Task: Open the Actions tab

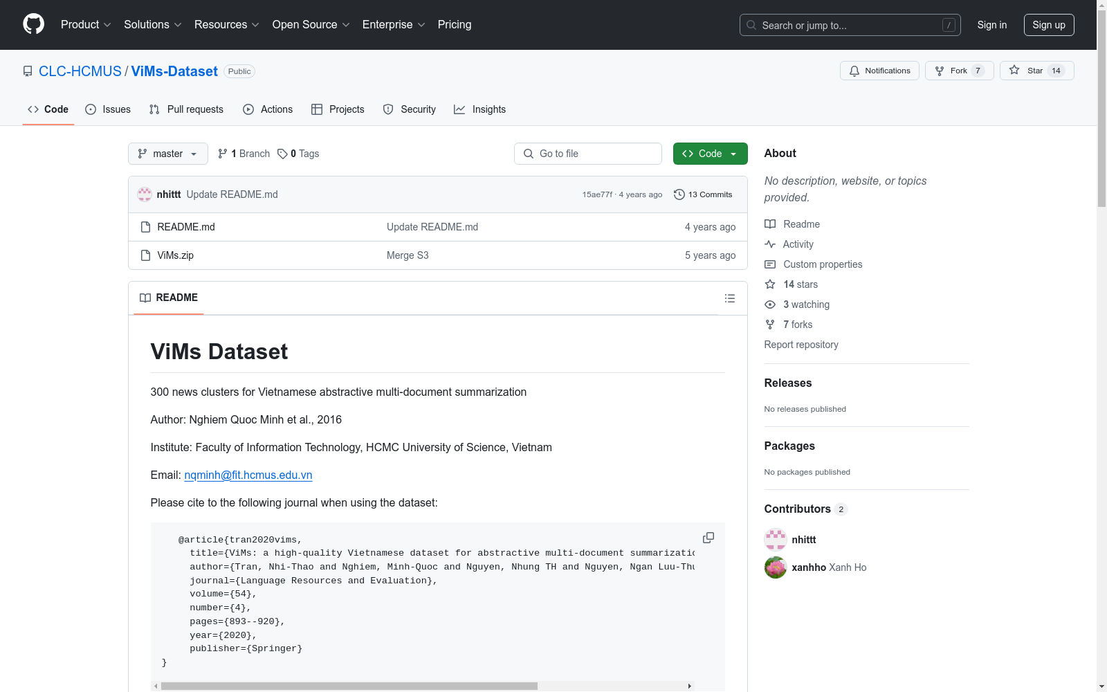Action: click(x=268, y=109)
